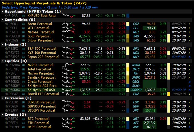This screenshot has width=194, height=132.
Task: Click chart icon next to HYPEJPY
Action: [x=23, y=111]
